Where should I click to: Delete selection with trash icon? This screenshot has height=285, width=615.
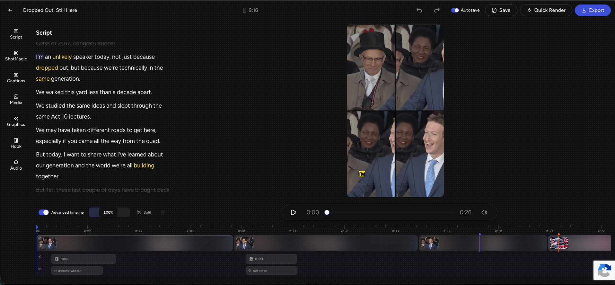[x=163, y=212]
